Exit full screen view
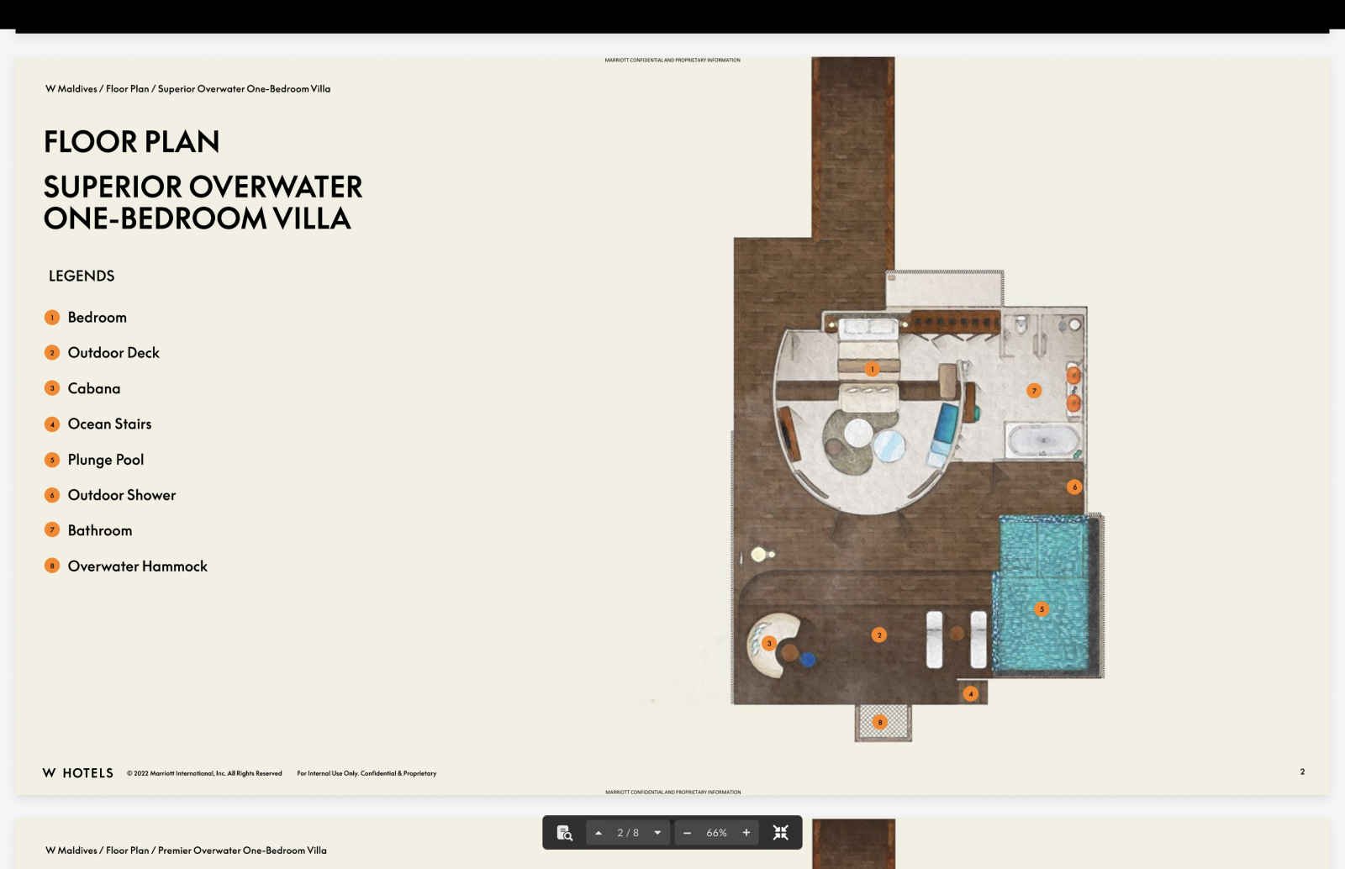Image resolution: width=1345 pixels, height=869 pixels. [780, 833]
